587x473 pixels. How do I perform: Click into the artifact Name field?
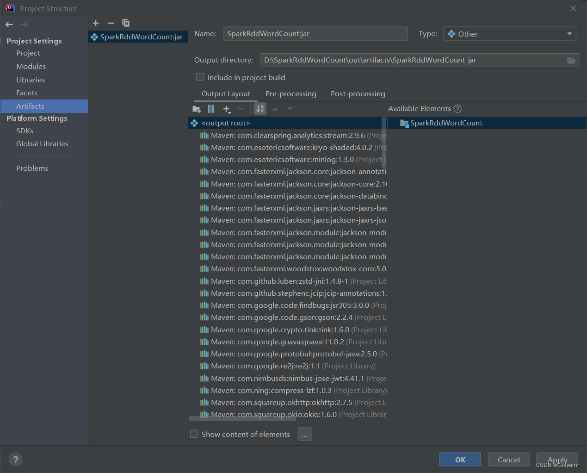(x=315, y=34)
